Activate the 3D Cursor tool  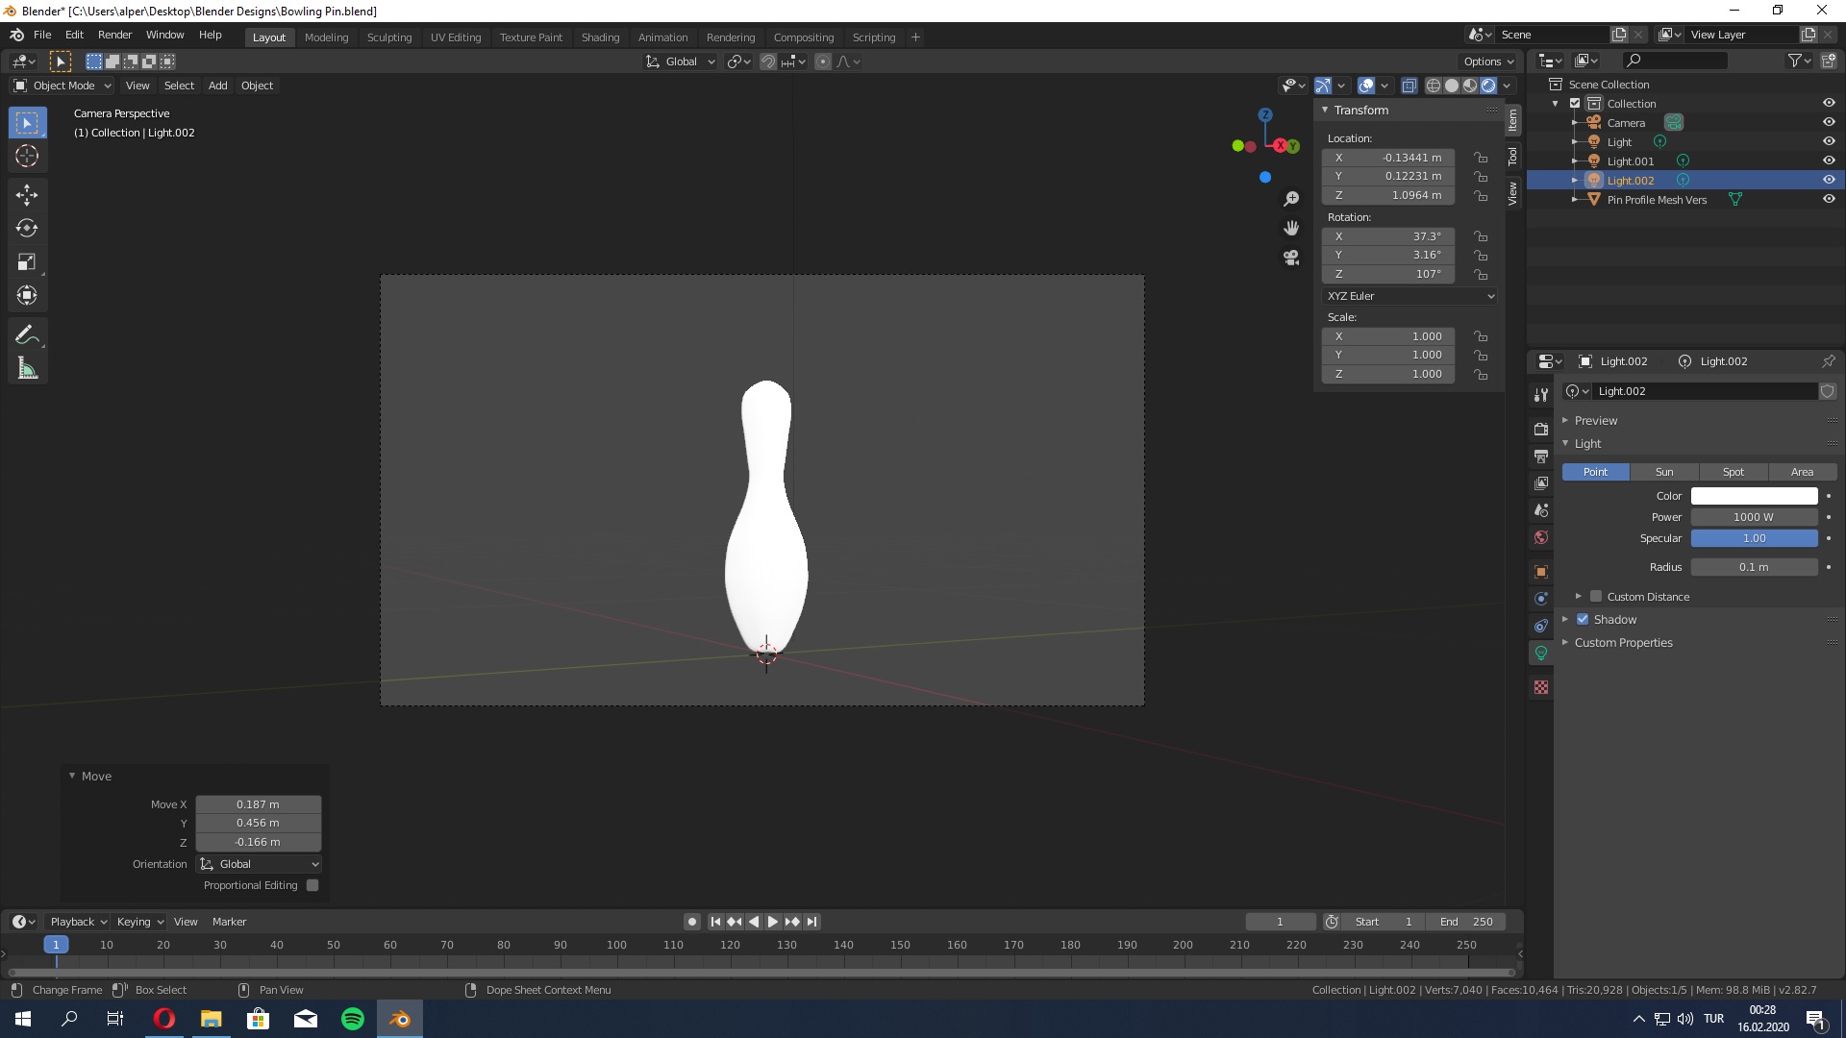click(x=27, y=156)
